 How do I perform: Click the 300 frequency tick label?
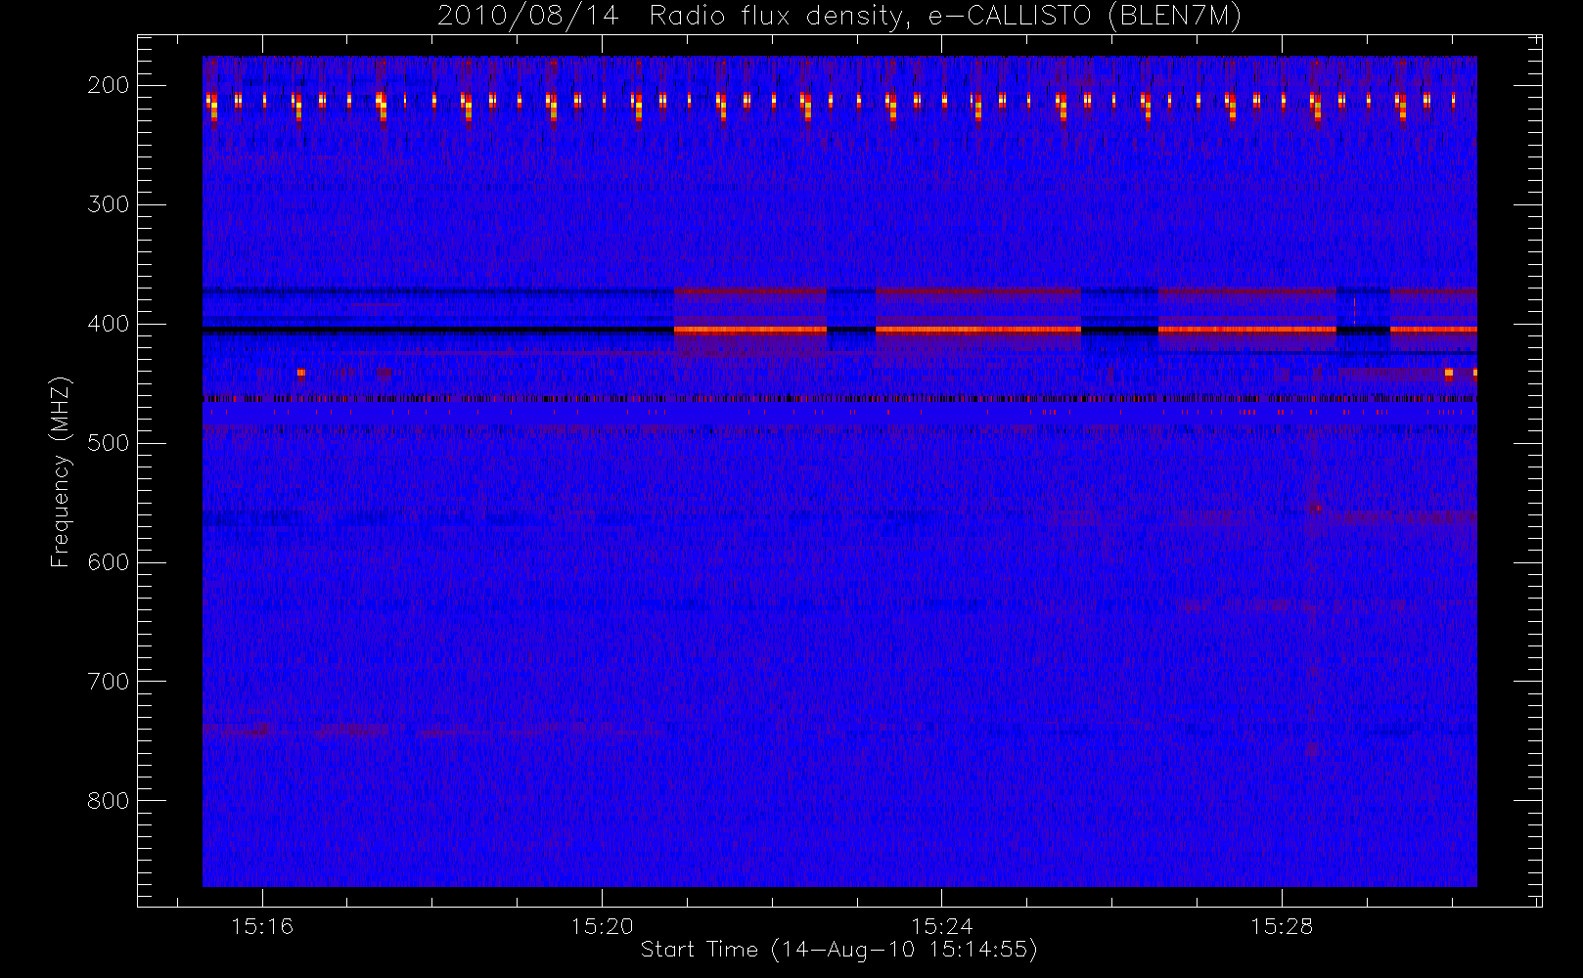[109, 204]
